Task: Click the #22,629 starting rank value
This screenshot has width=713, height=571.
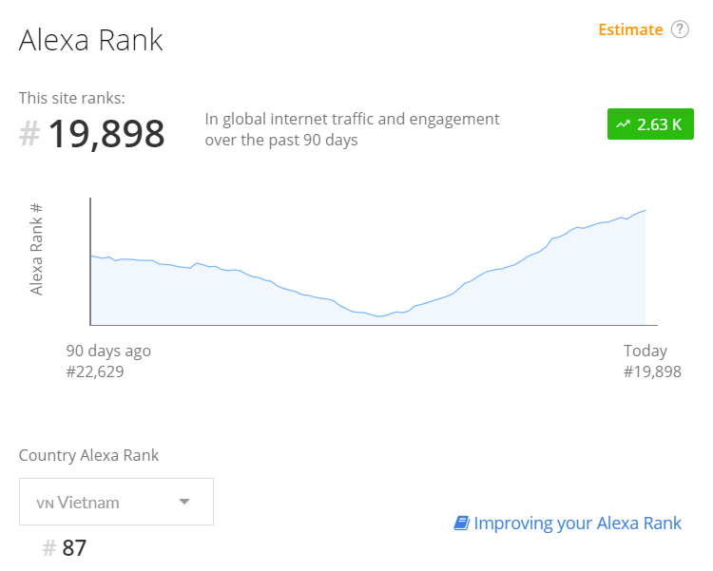Action: click(x=95, y=371)
